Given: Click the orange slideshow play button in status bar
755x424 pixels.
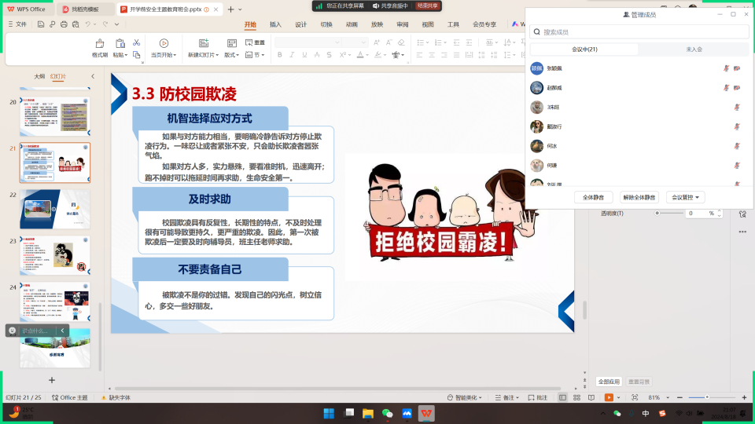Looking at the screenshot, I should point(609,398).
